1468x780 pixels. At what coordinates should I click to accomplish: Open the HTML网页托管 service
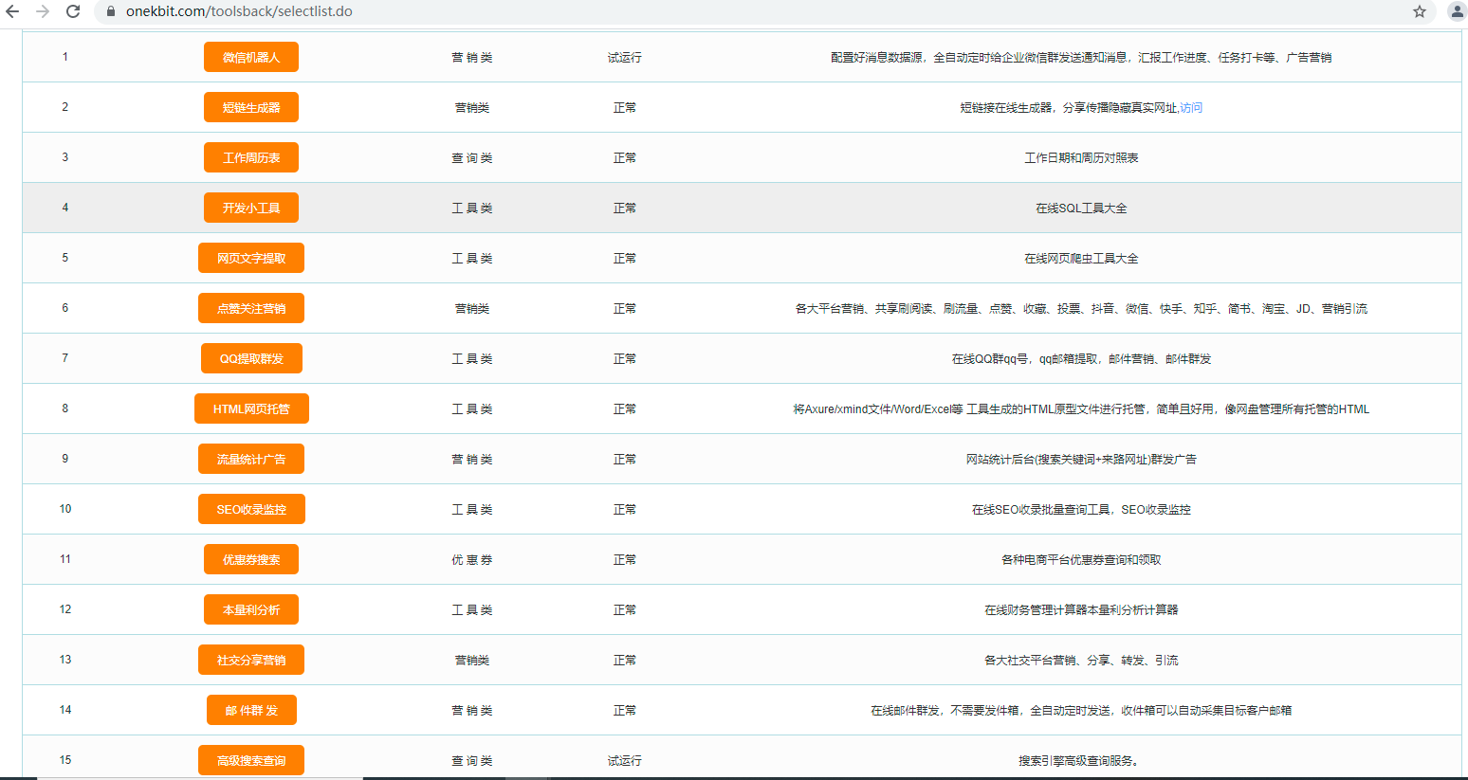click(251, 408)
